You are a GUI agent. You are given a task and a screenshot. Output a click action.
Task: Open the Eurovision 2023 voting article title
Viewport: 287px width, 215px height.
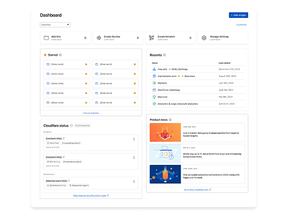(x=211, y=176)
